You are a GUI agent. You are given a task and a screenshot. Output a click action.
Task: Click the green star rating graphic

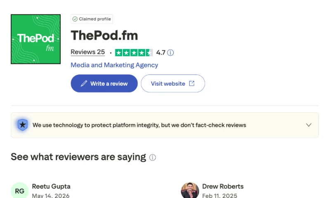[x=134, y=53]
